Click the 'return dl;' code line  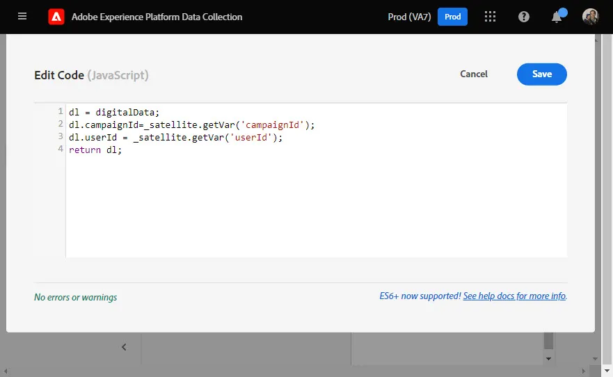[95, 150]
